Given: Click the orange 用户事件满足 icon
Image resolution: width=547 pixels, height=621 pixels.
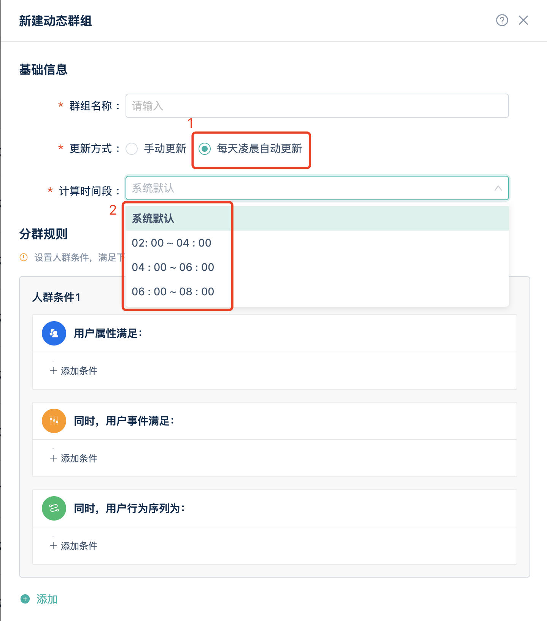Looking at the screenshot, I should [x=54, y=421].
